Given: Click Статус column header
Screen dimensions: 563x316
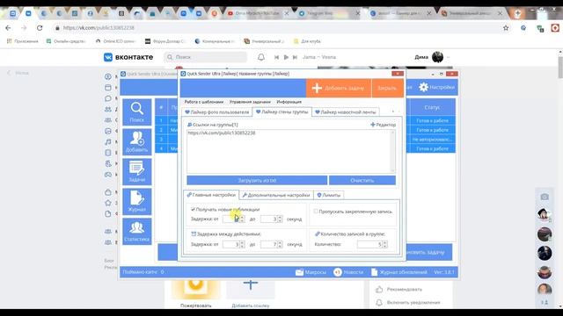Looking at the screenshot, I should coord(432,107).
